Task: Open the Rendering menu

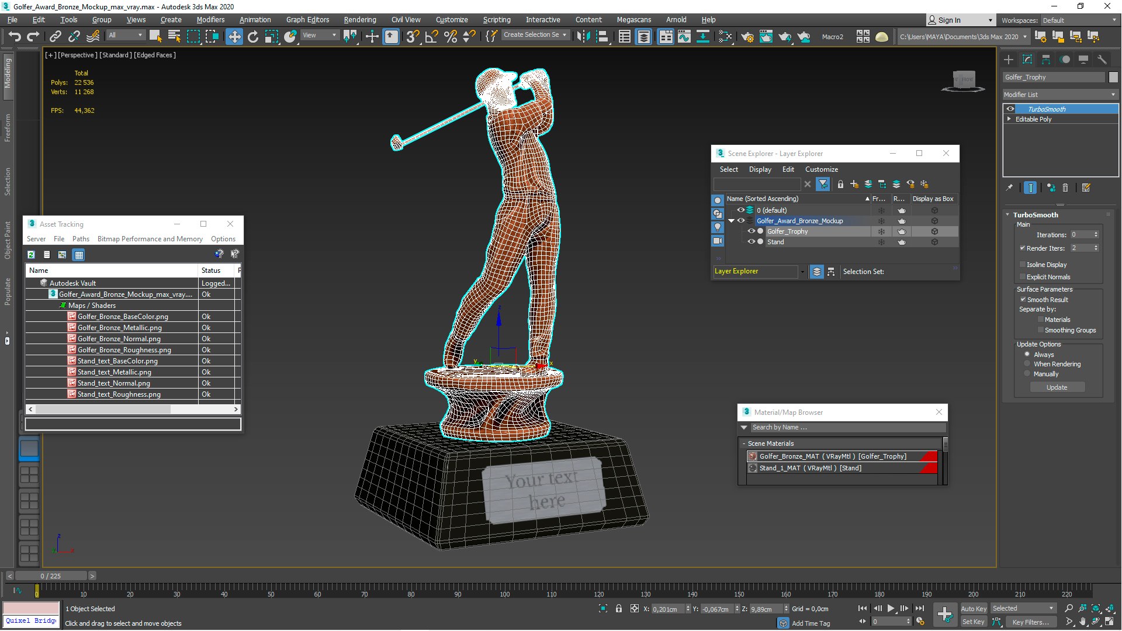Action: point(360,19)
